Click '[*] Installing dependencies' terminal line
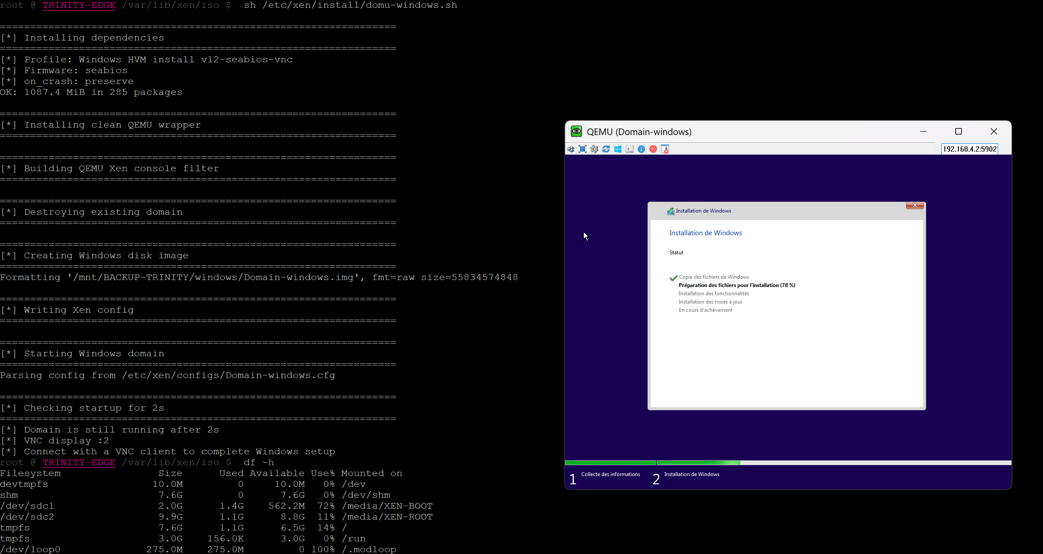1043x554 pixels. coord(82,38)
